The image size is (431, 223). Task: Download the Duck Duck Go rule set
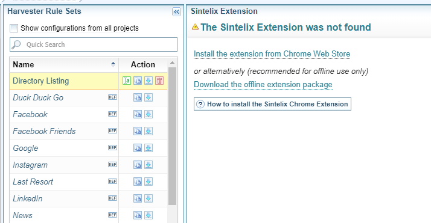pos(148,97)
